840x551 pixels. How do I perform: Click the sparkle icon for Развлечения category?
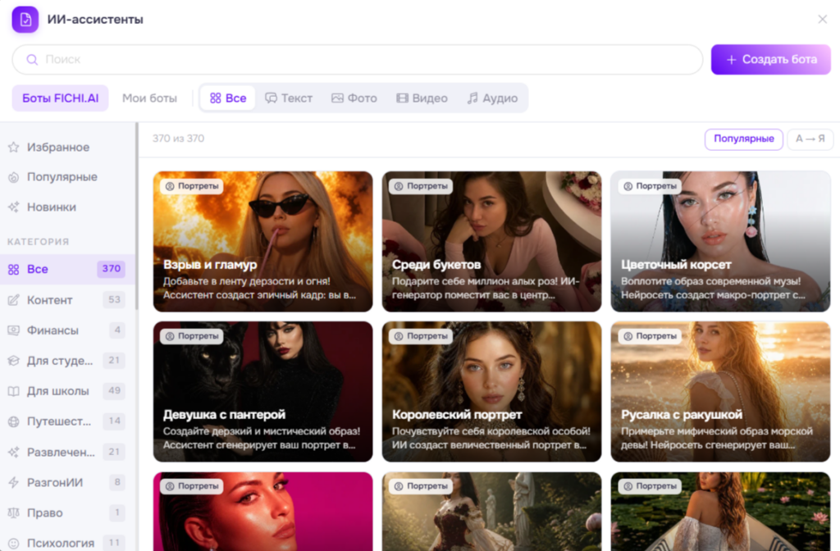(13, 452)
